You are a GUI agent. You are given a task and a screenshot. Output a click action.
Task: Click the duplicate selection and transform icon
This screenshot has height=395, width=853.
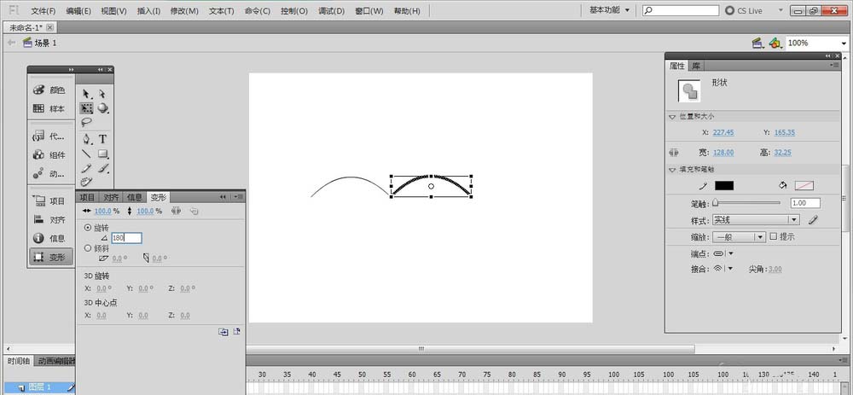pos(223,331)
